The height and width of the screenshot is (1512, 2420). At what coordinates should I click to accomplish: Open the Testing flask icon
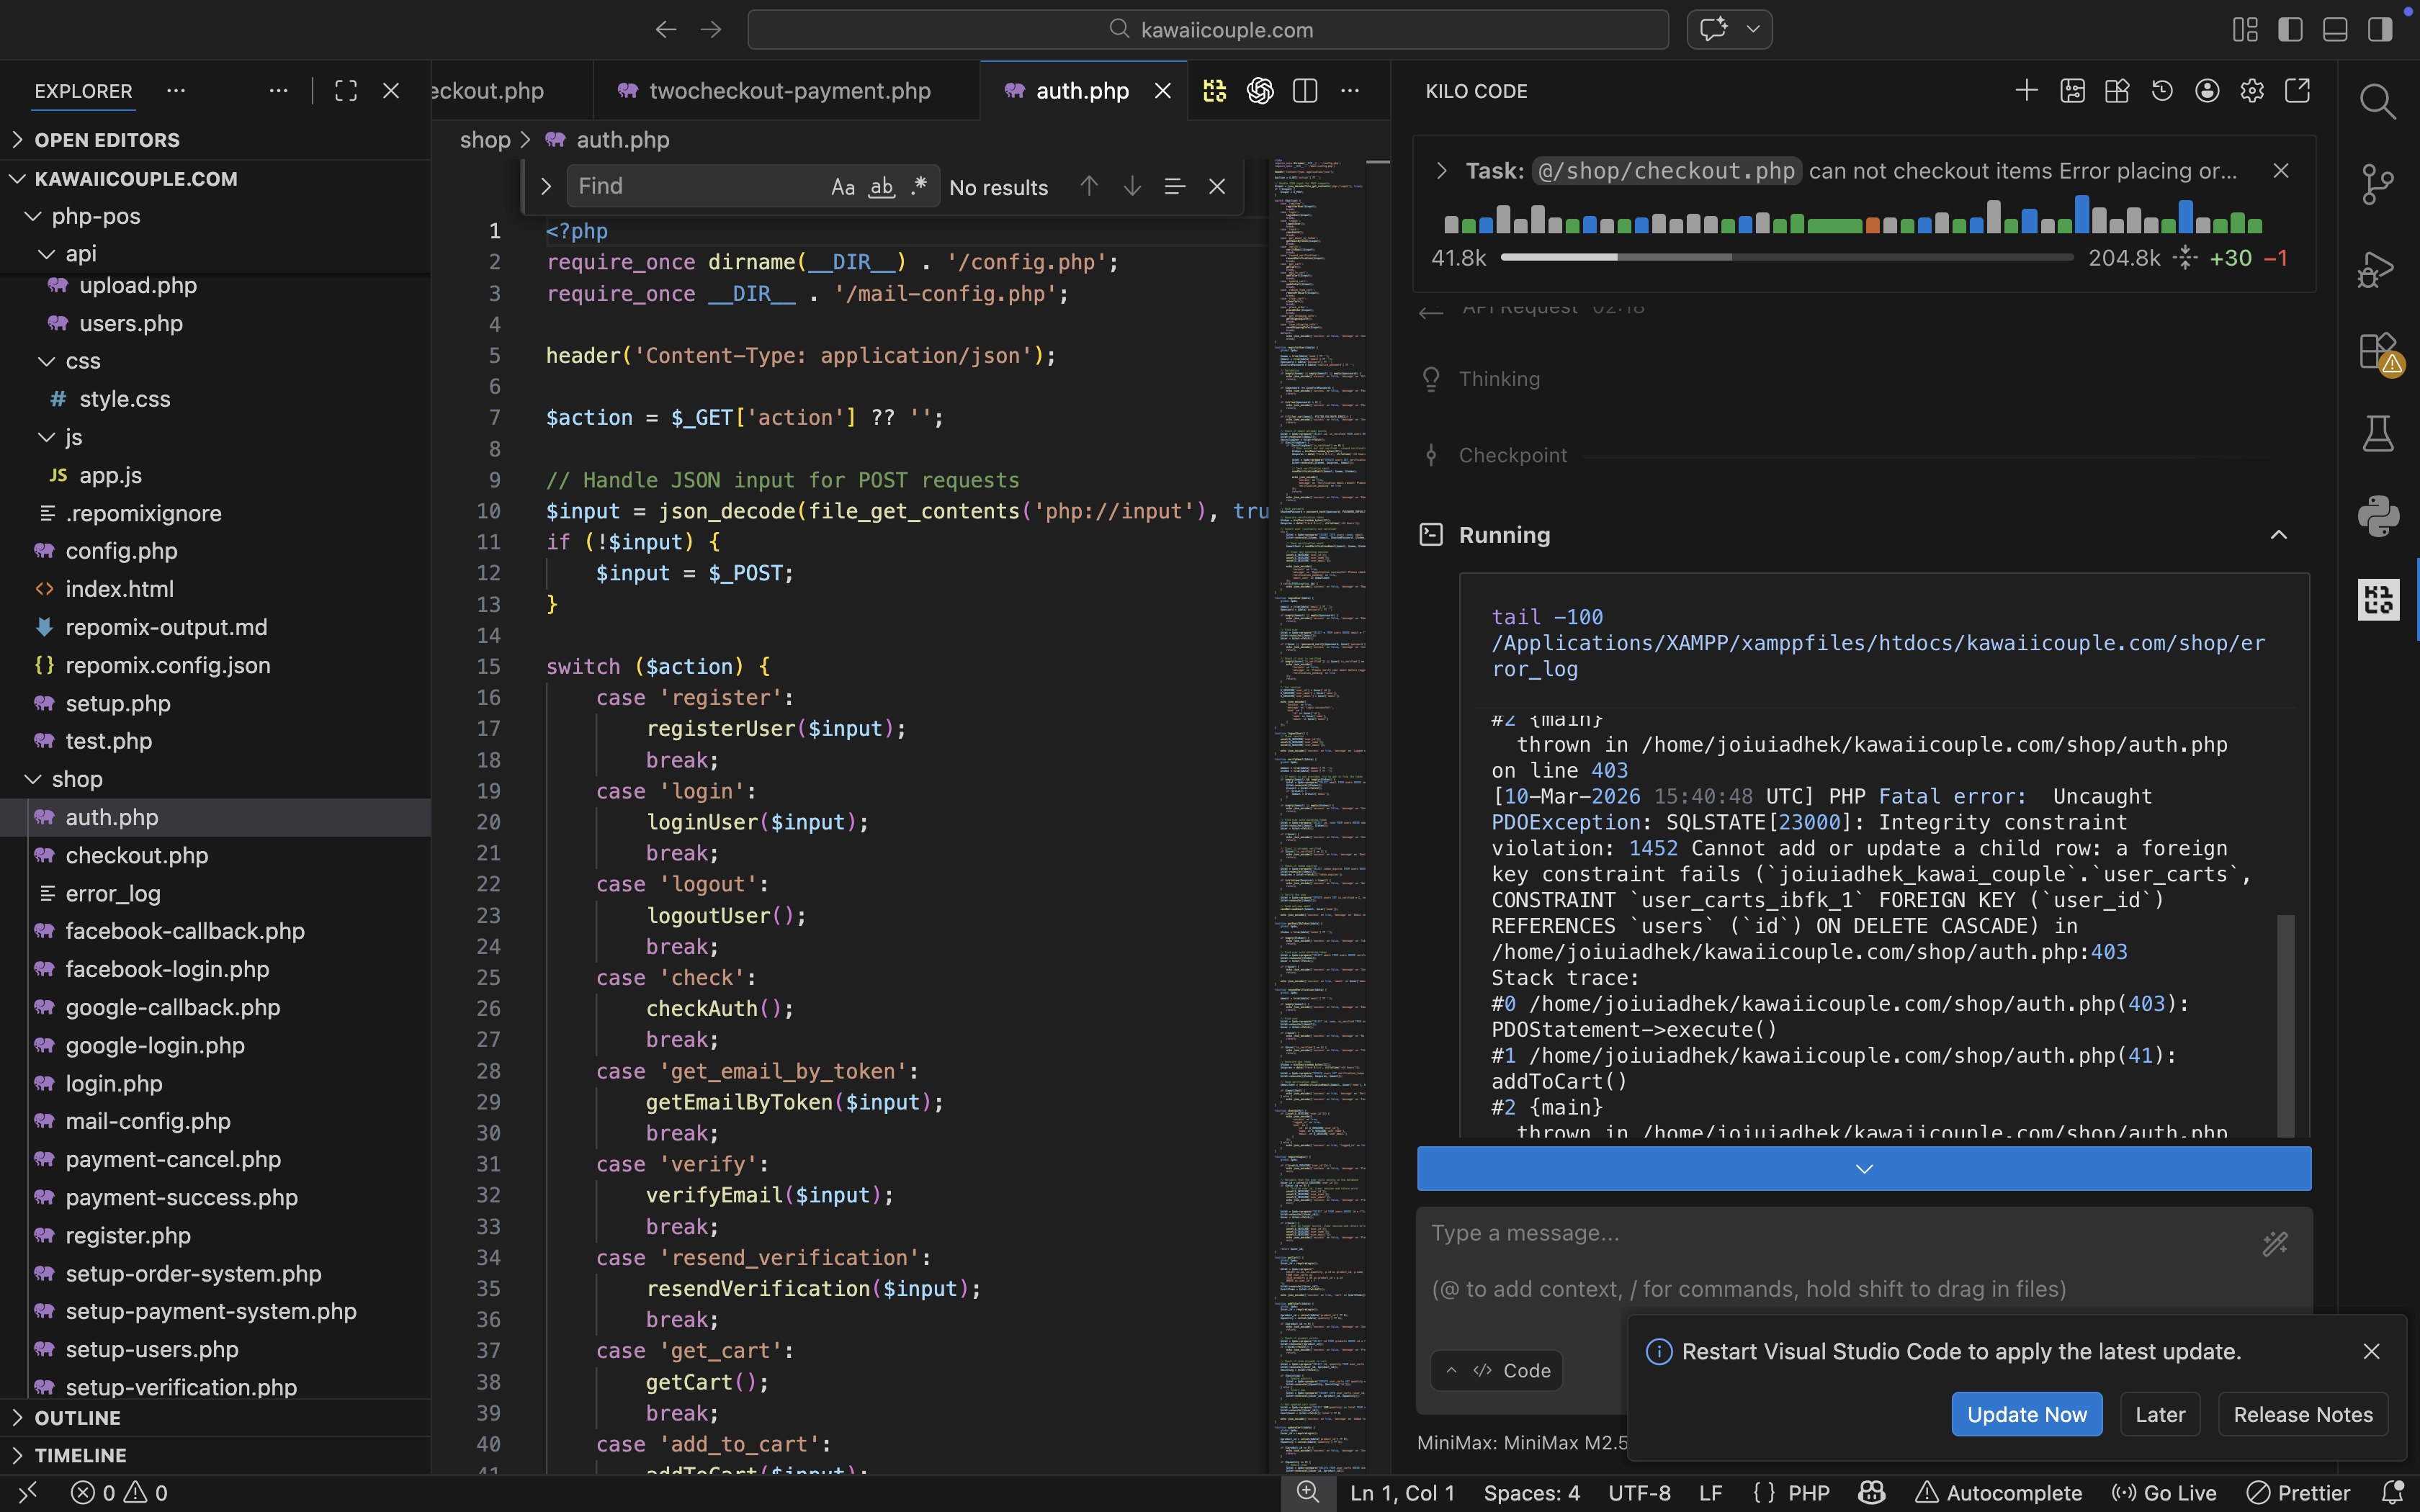(x=2377, y=434)
